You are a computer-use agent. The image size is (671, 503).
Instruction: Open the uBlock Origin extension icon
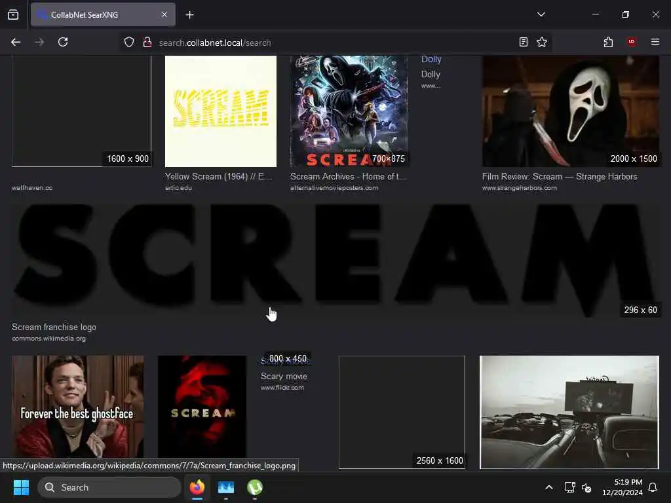[632, 42]
